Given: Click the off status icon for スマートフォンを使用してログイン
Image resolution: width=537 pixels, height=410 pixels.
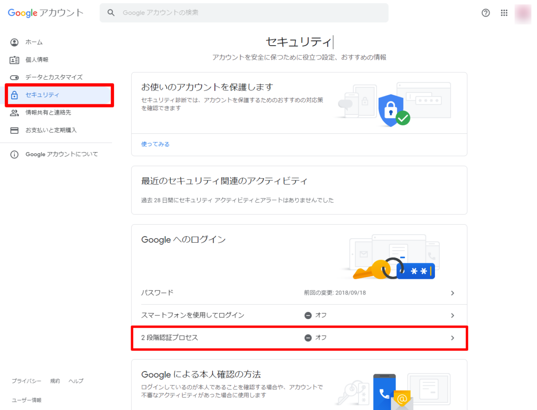Looking at the screenshot, I should 308,315.
